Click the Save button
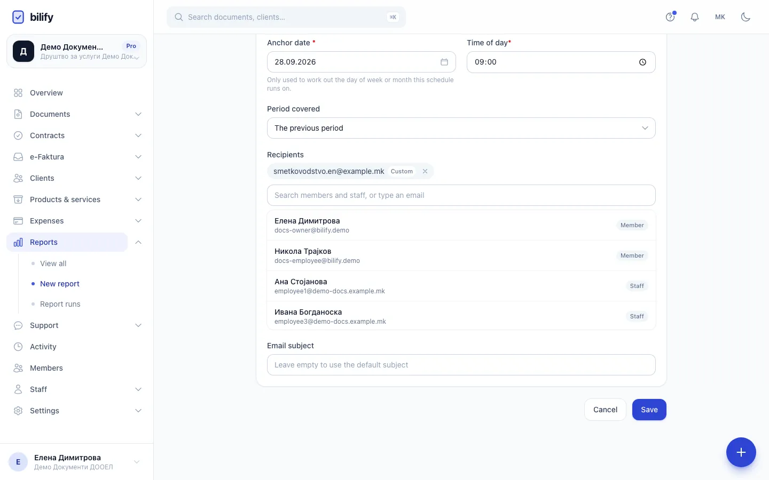The image size is (769, 480). tap(649, 410)
